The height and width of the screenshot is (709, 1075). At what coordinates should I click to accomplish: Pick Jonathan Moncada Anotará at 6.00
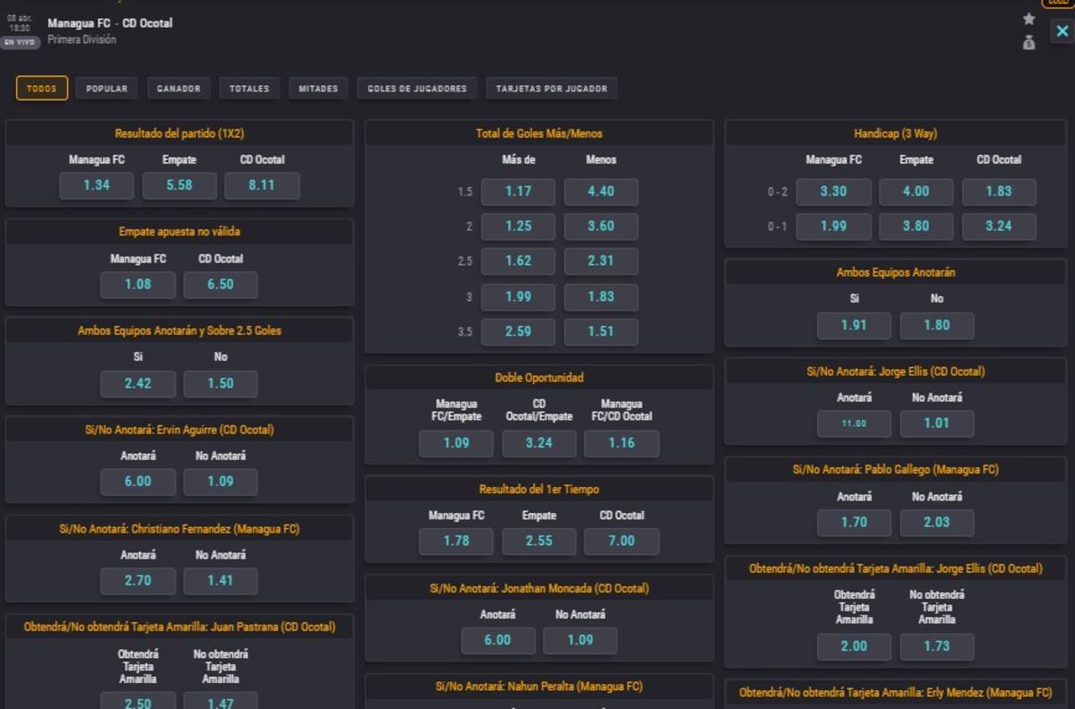point(498,641)
